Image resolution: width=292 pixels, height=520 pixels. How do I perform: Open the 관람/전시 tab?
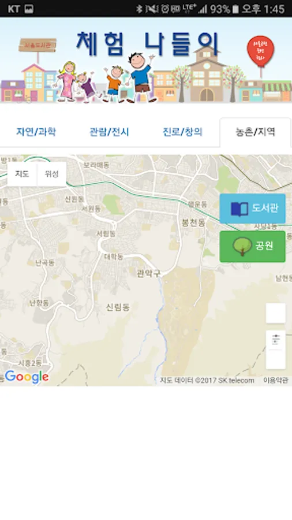(109, 132)
